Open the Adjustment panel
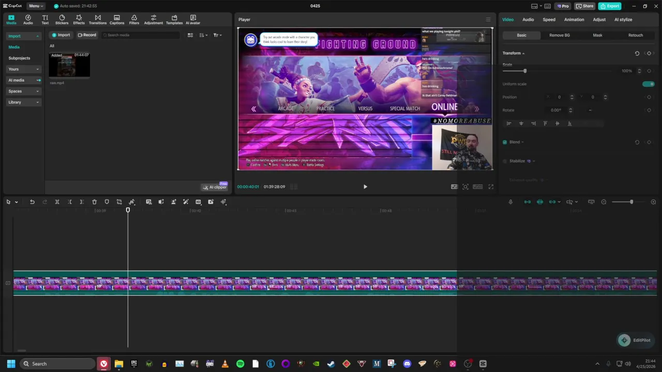 pos(153,20)
